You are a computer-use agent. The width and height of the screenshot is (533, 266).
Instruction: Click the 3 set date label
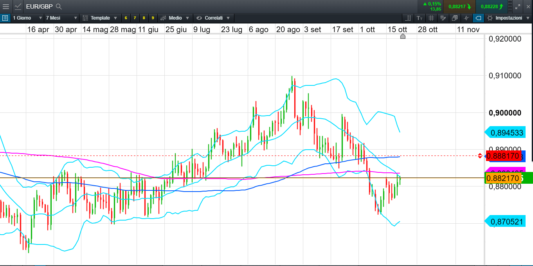313,29
